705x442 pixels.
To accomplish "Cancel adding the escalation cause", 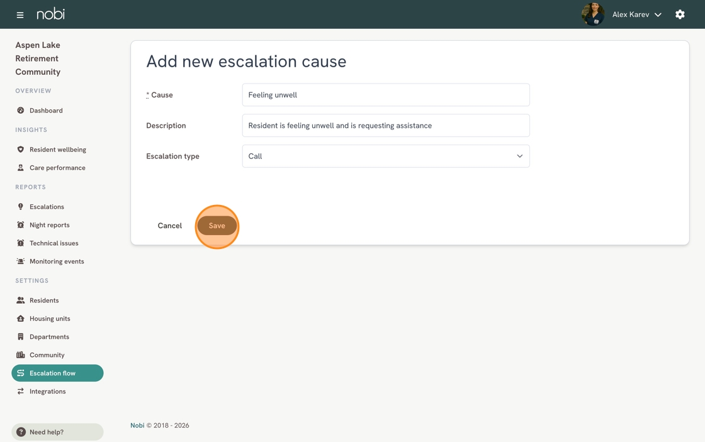I will coord(169,226).
